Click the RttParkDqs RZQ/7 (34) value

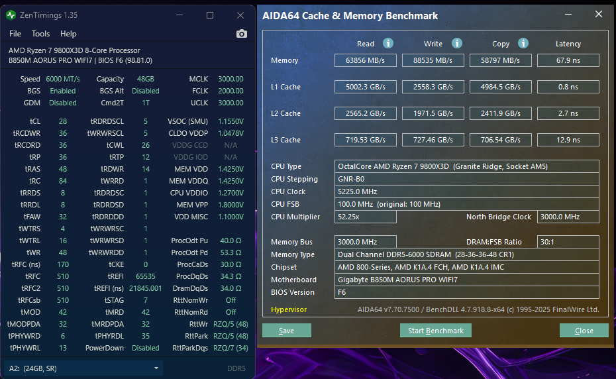click(231, 348)
